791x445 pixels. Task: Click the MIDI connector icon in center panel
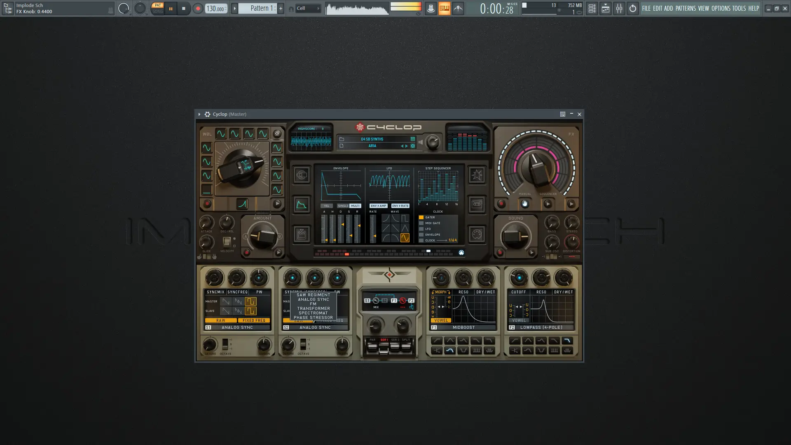pyautogui.click(x=477, y=234)
